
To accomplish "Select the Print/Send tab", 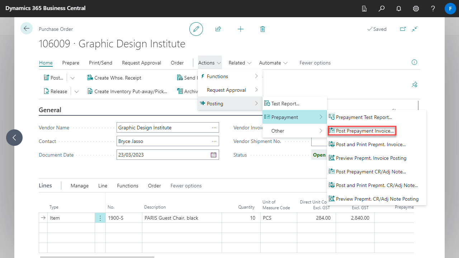I will tap(101, 63).
